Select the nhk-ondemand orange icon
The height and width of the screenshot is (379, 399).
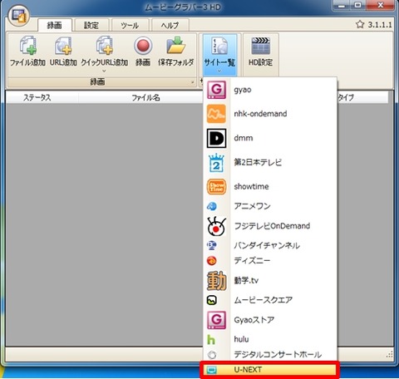click(216, 114)
